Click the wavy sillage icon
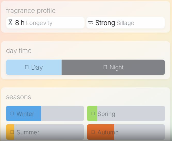This screenshot has width=172, height=141. (x=90, y=23)
